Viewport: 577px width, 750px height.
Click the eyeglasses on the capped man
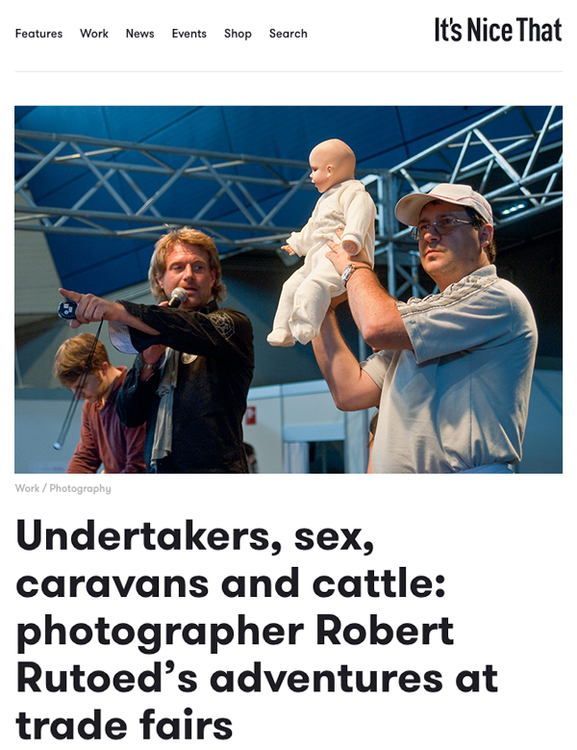[441, 225]
